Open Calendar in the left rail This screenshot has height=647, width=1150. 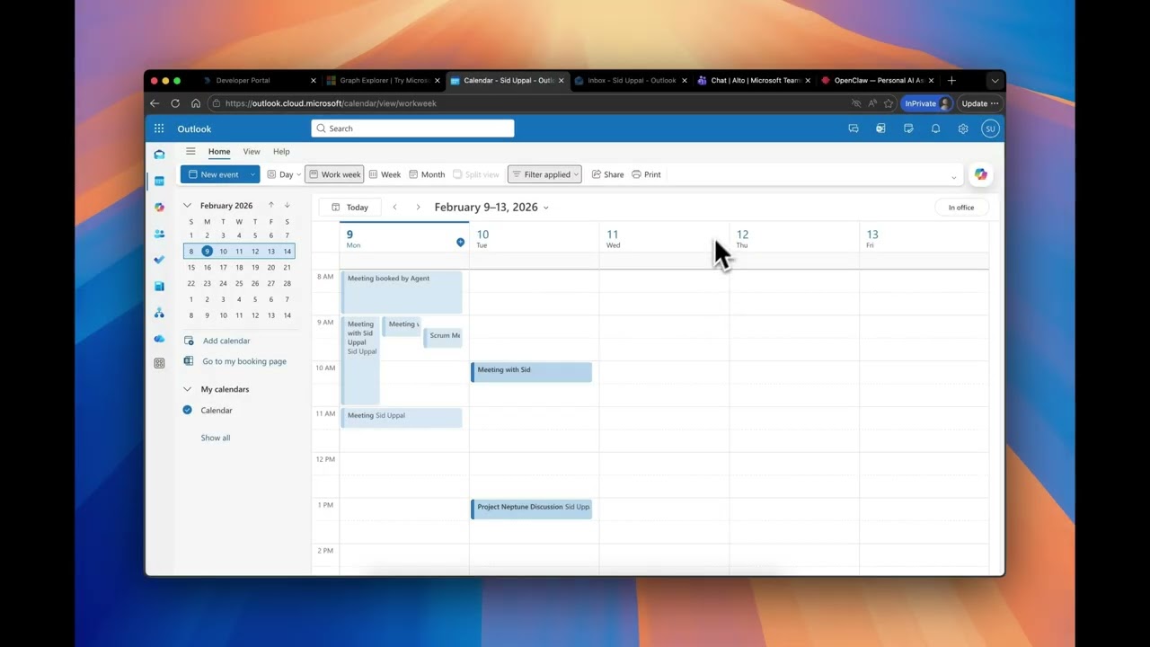coord(159,181)
